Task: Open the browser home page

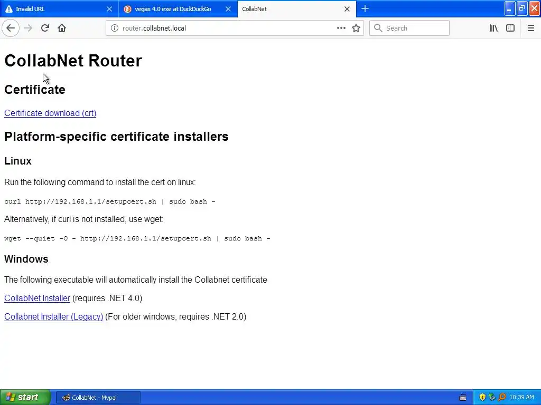Action: (x=62, y=28)
